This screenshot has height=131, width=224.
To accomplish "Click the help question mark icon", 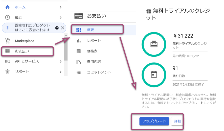I will tap(57, 28).
